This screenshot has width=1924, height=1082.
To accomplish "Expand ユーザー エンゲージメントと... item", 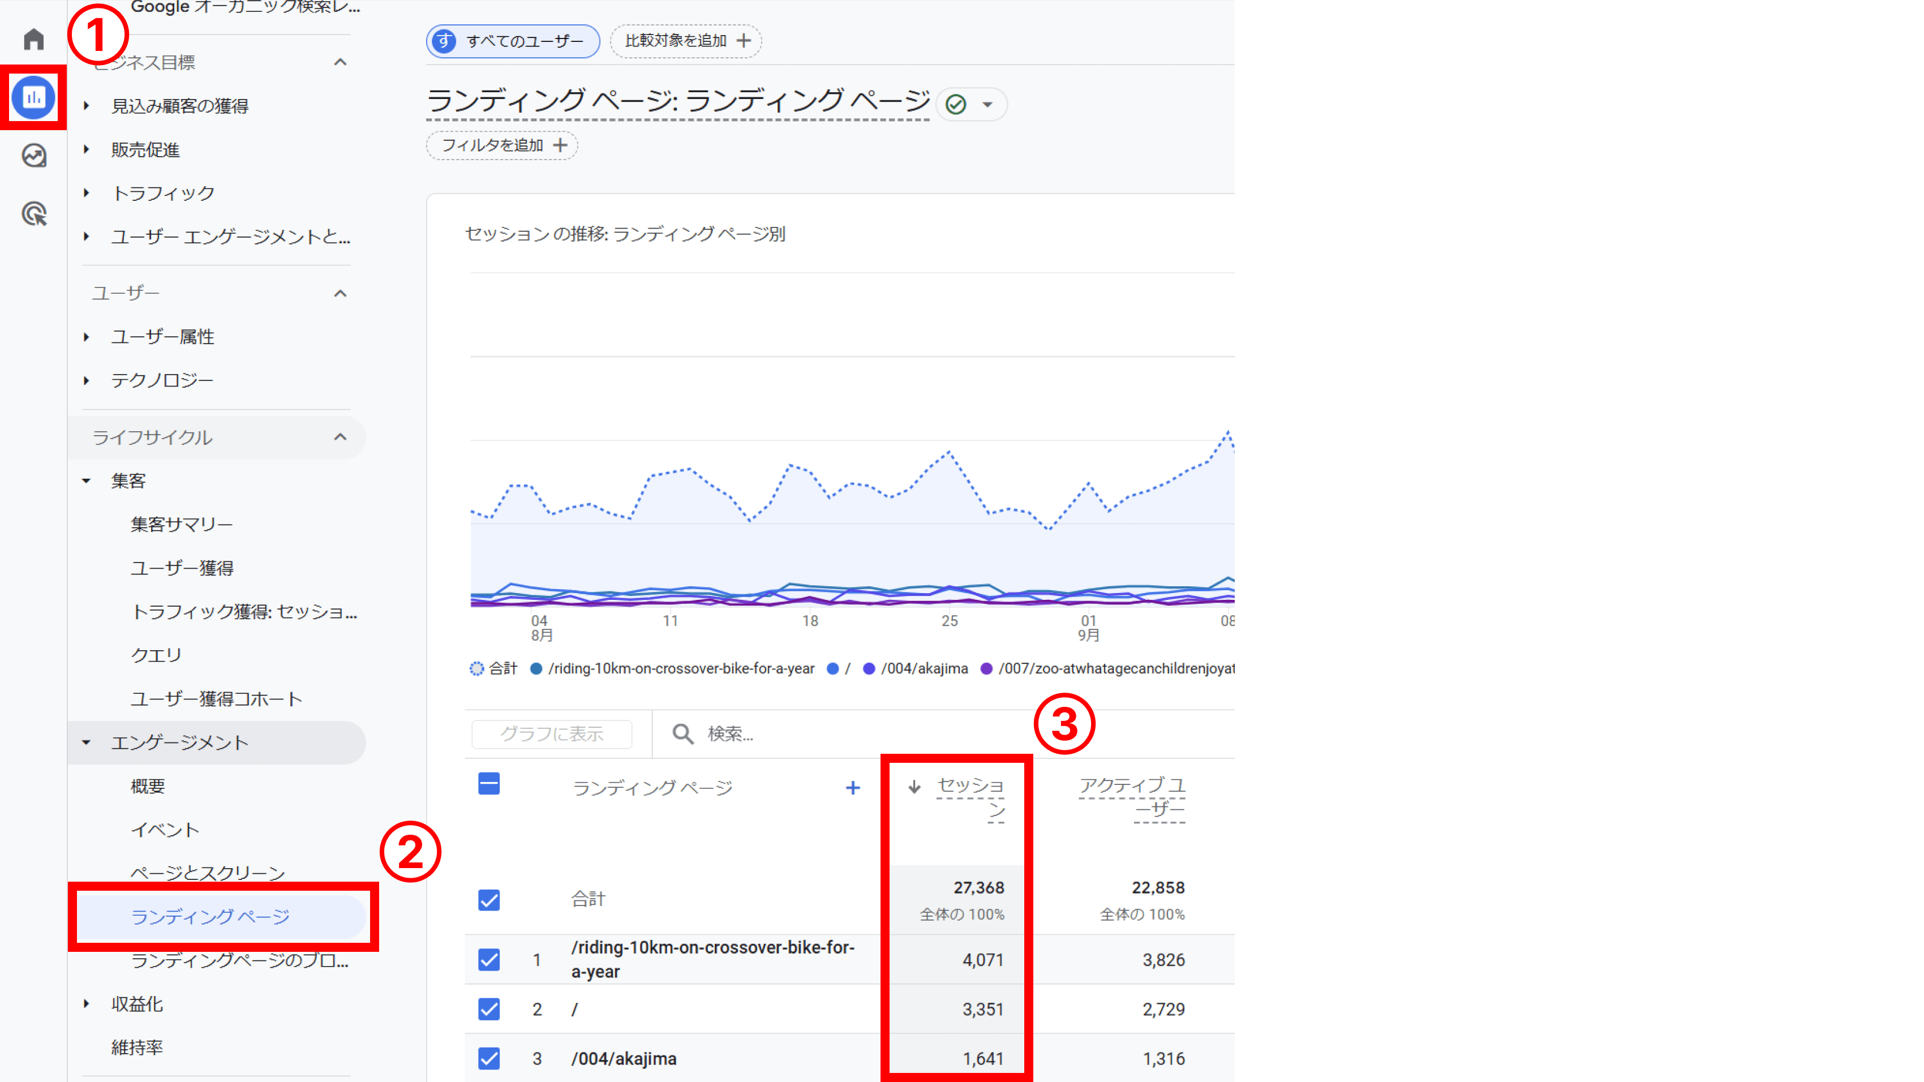I will pyautogui.click(x=87, y=237).
